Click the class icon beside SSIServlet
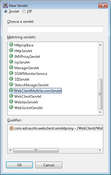The width and height of the screenshot is (111, 175). (x=11, y=79)
